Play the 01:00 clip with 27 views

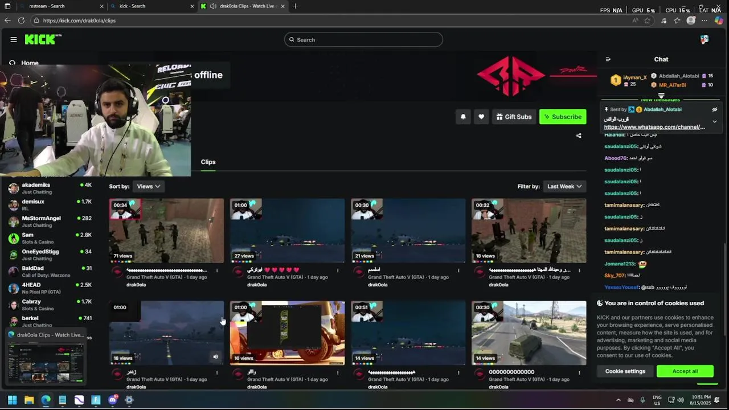pyautogui.click(x=287, y=231)
